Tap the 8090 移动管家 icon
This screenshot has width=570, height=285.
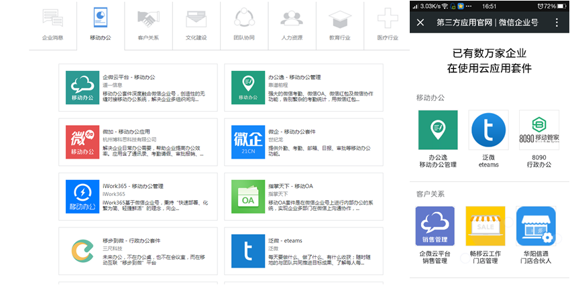(539, 130)
